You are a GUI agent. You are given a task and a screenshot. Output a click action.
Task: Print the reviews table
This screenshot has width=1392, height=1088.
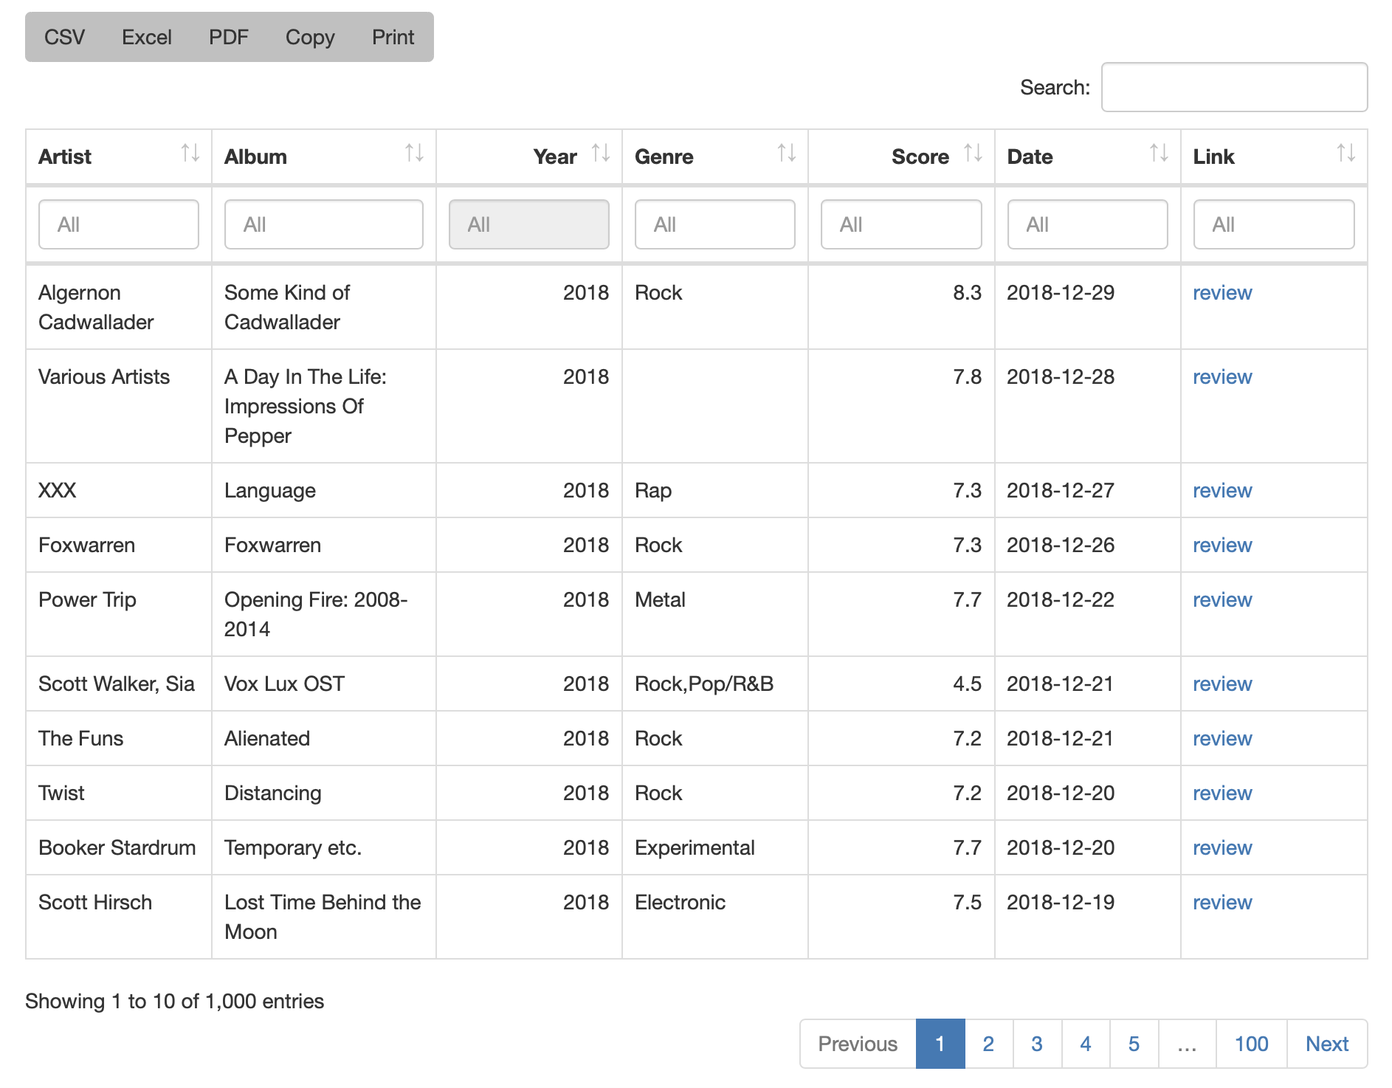coord(393,37)
